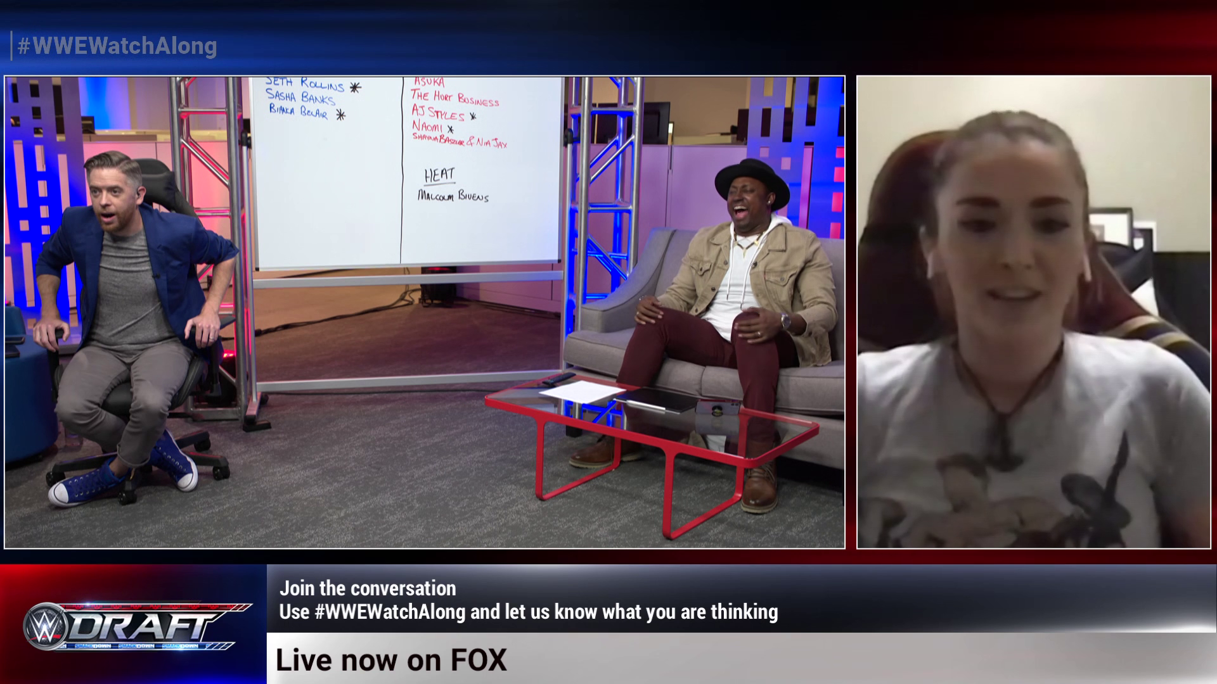Click the 'HEAT' heading on the whiteboard
1217x684 pixels.
pyautogui.click(x=439, y=174)
